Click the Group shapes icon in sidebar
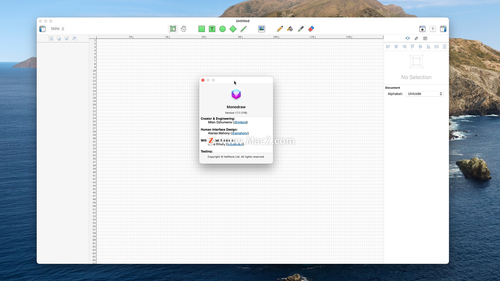The height and width of the screenshot is (281, 500). coord(51,39)
